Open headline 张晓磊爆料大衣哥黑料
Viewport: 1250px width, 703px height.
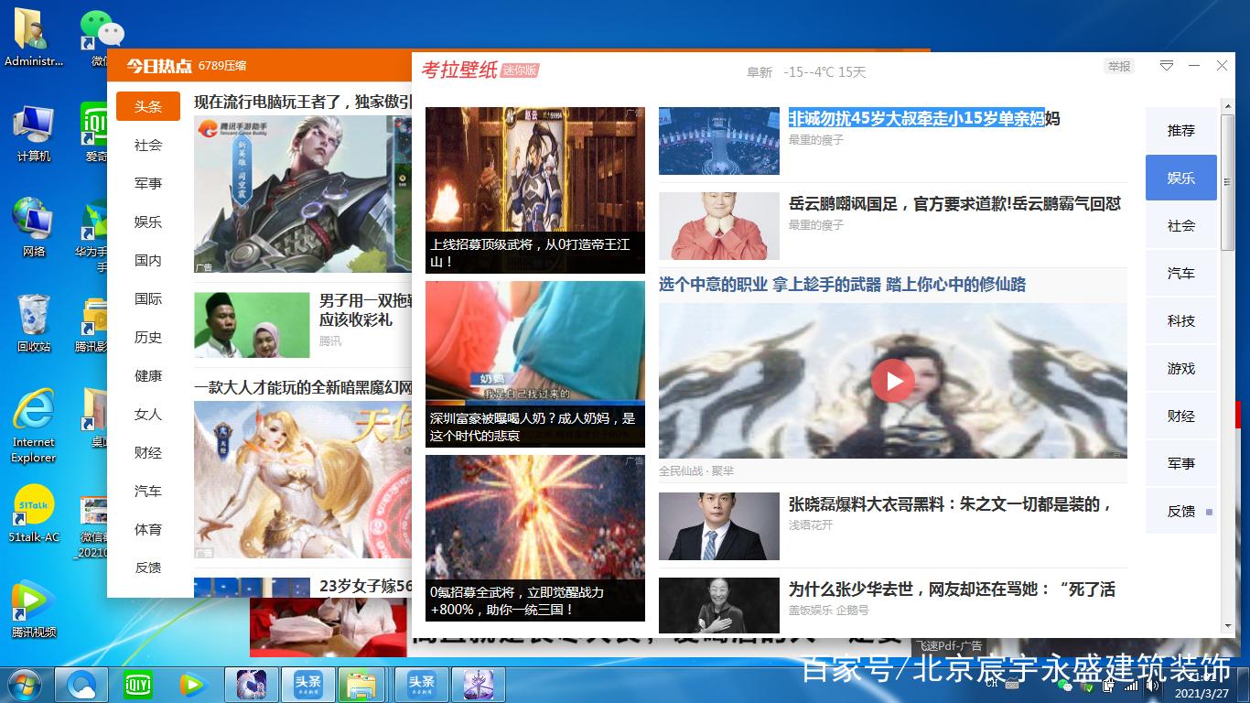(950, 503)
